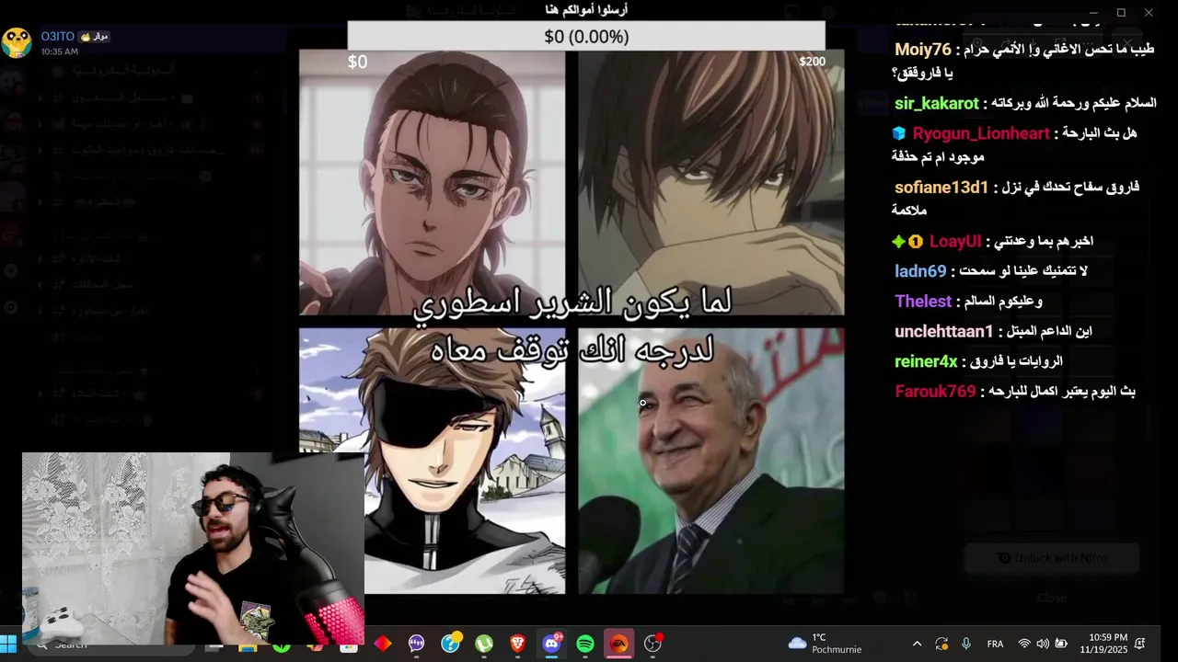Launch uTorrent from the taskbar
This screenshot has height=662, width=1178.
click(x=484, y=644)
